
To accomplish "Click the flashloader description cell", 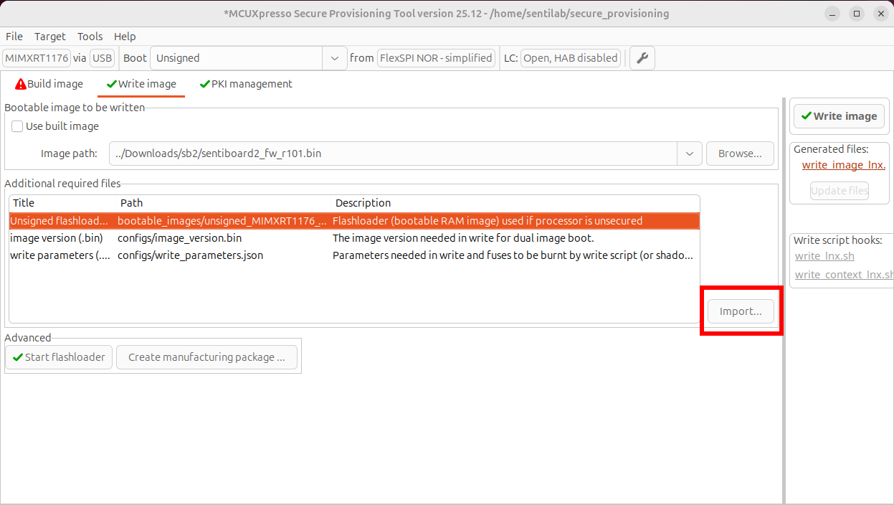I will click(x=488, y=221).
